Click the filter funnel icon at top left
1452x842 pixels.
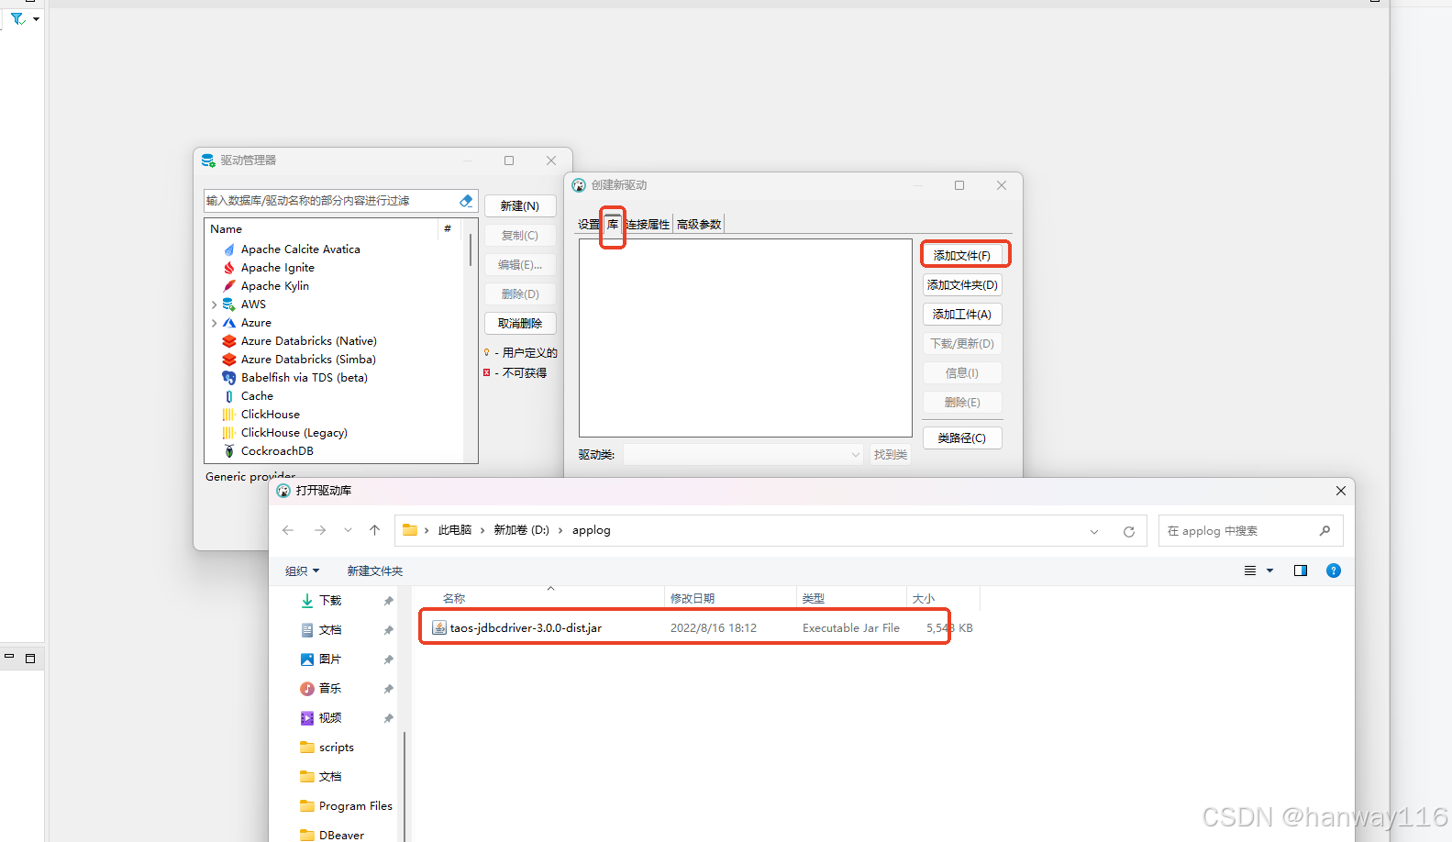click(x=17, y=18)
